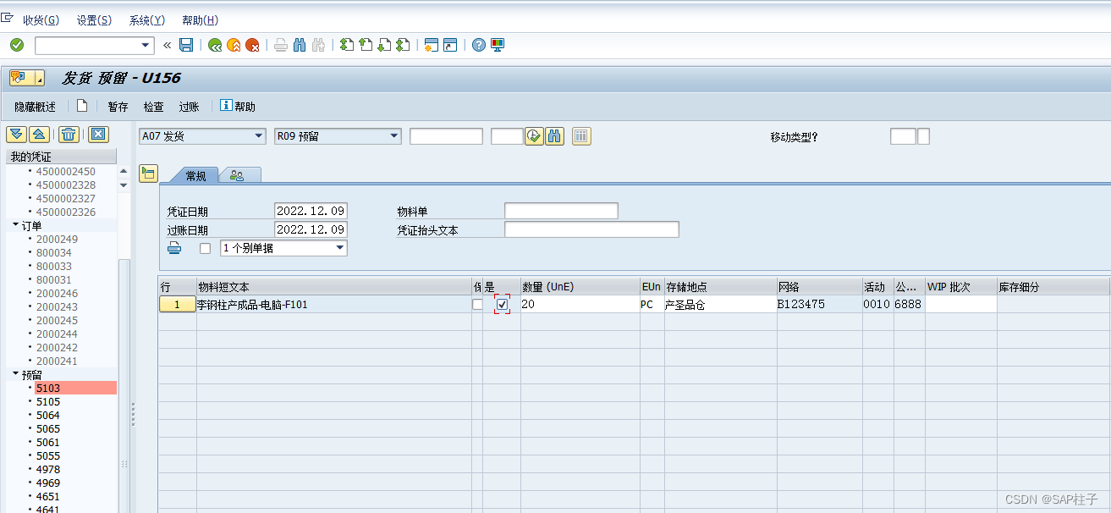
Task: Click the grid icon next to search
Action: point(581,136)
